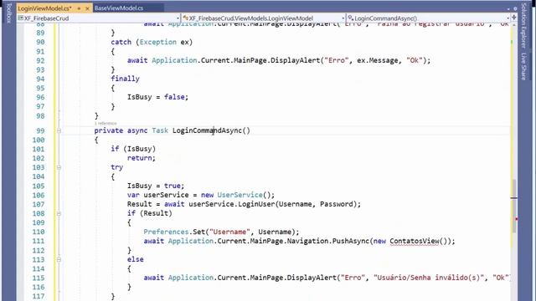This screenshot has width=536, height=301.
Task: Click line number 99 in the margin
Action: pos(40,131)
